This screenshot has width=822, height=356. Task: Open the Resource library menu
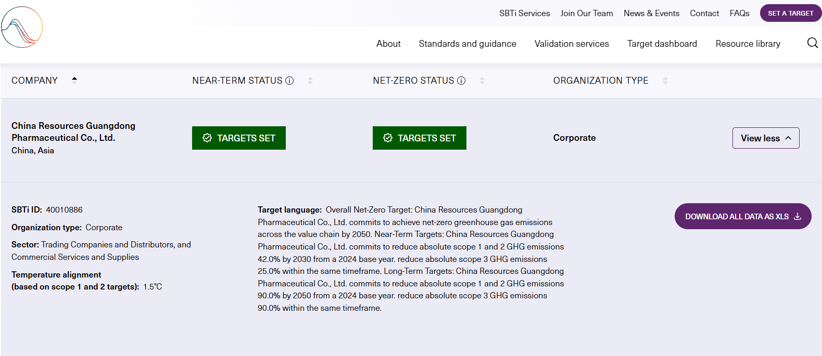pyautogui.click(x=748, y=44)
